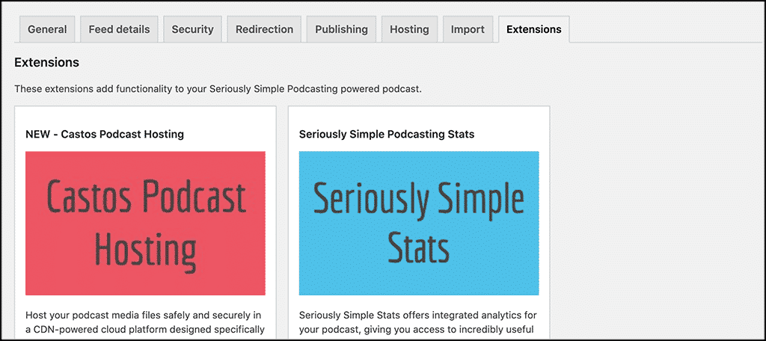Viewport: 766px width, 341px height.
Task: Select the Import tab
Action: tap(468, 29)
